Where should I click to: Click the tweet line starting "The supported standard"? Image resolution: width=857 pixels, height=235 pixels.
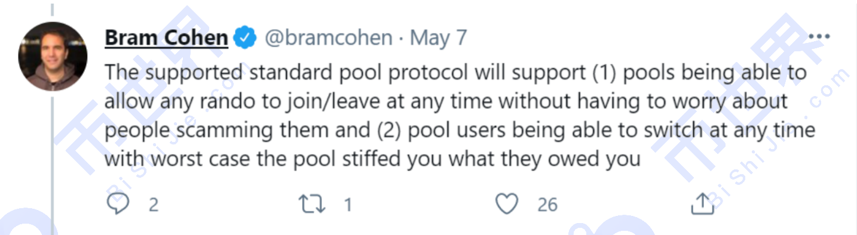(456, 73)
